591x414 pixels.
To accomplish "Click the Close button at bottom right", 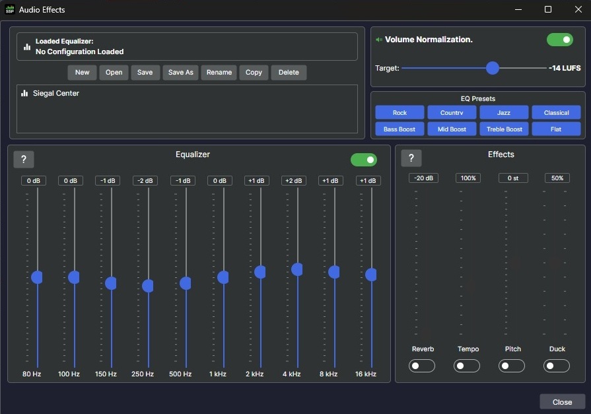I will [563, 402].
